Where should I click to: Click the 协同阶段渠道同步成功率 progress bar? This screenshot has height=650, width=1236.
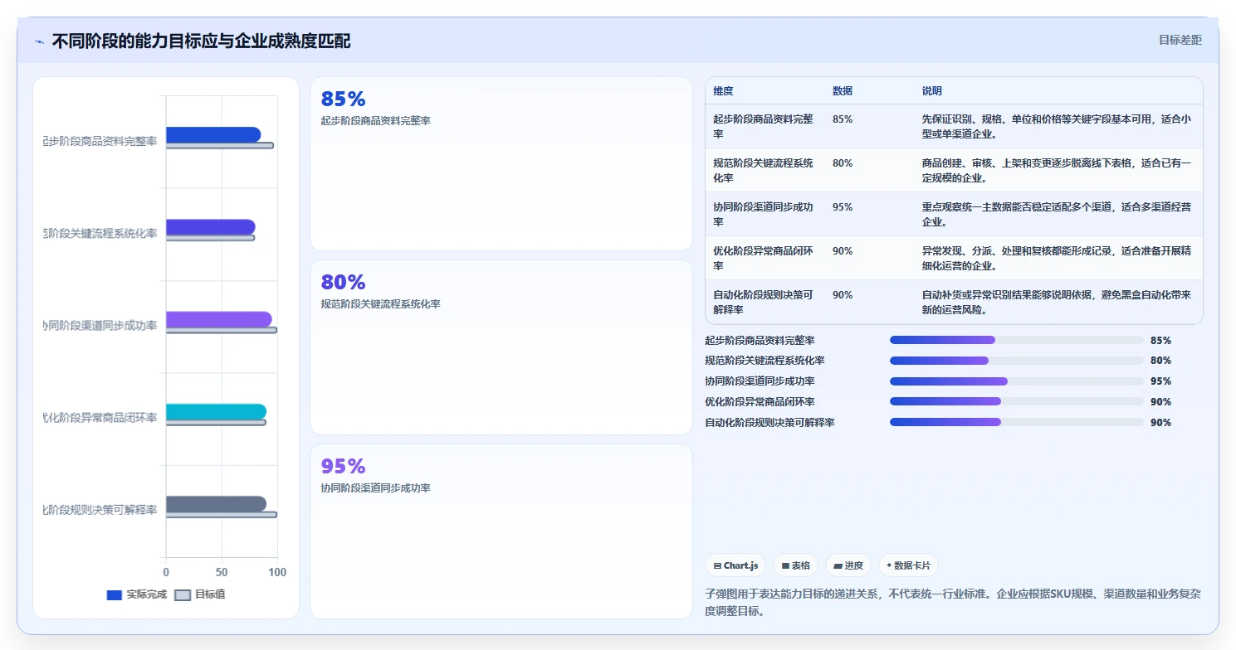(x=1017, y=381)
